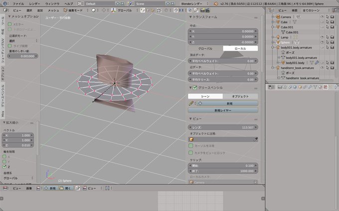
Task: Expand the Cube item in outliner
Action: pyautogui.click(x=273, y=22)
